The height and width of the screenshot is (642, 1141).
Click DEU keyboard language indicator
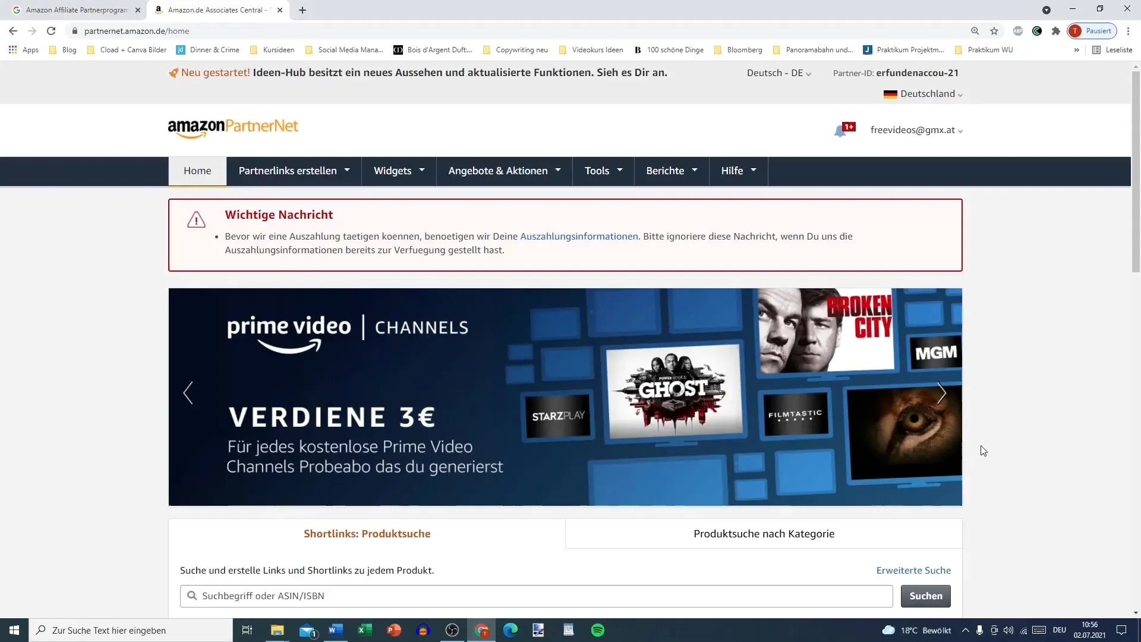tap(1059, 630)
